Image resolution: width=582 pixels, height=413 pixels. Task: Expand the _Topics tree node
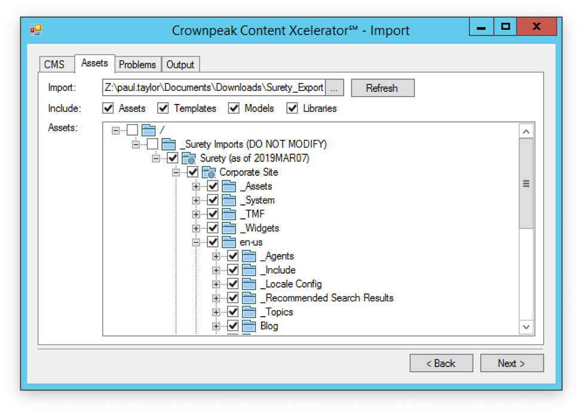(x=216, y=313)
